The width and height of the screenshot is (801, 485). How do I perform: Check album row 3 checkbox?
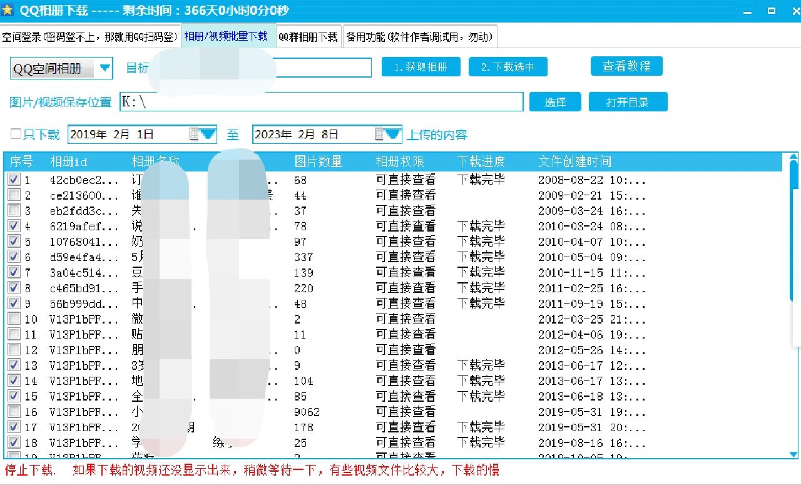coord(14,210)
